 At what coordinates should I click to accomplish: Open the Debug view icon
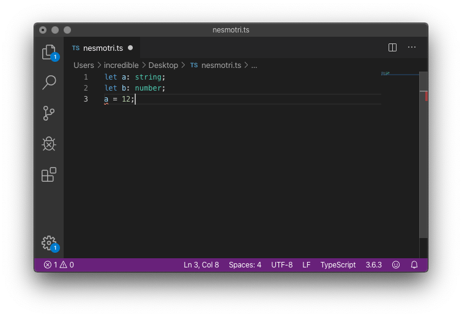click(x=49, y=144)
